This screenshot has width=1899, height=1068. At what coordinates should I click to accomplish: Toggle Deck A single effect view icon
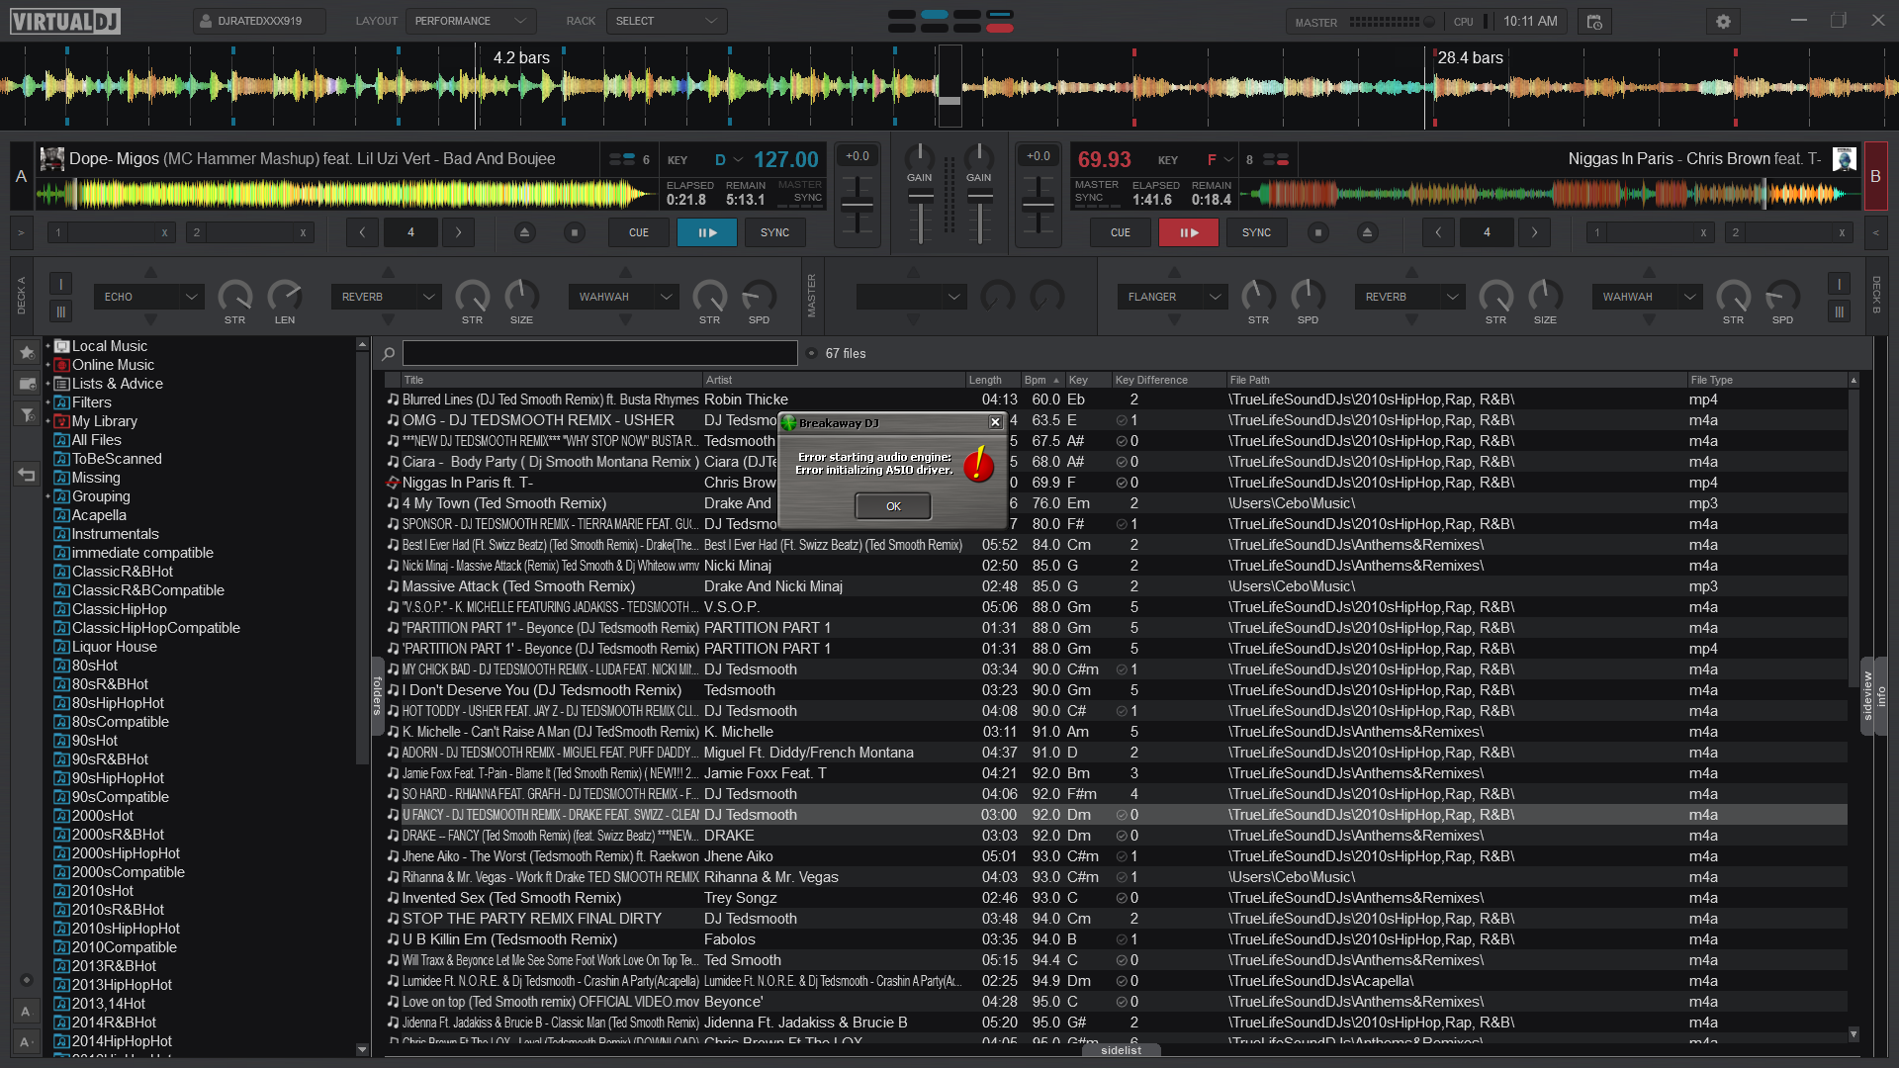pos(60,285)
